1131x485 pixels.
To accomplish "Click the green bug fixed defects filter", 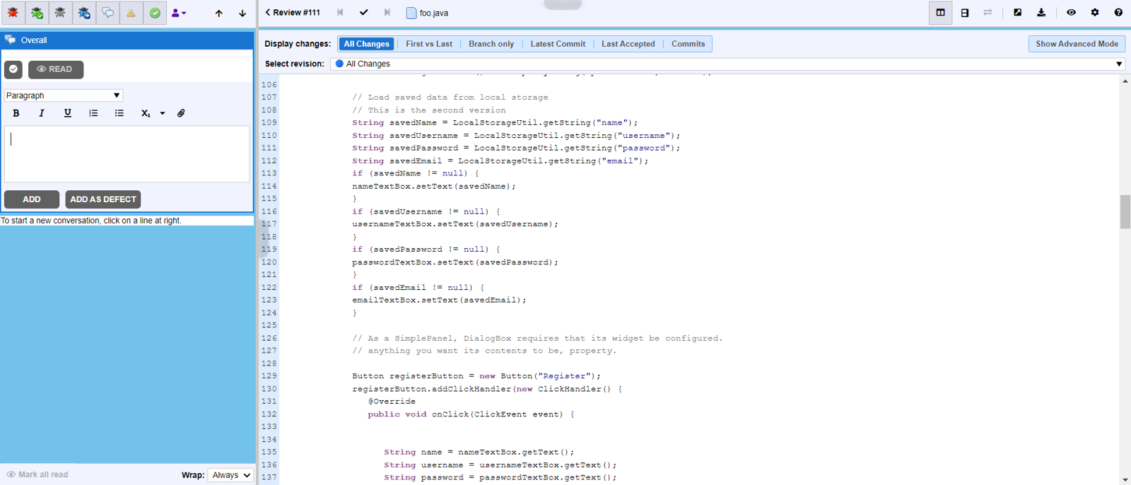I will click(x=37, y=13).
